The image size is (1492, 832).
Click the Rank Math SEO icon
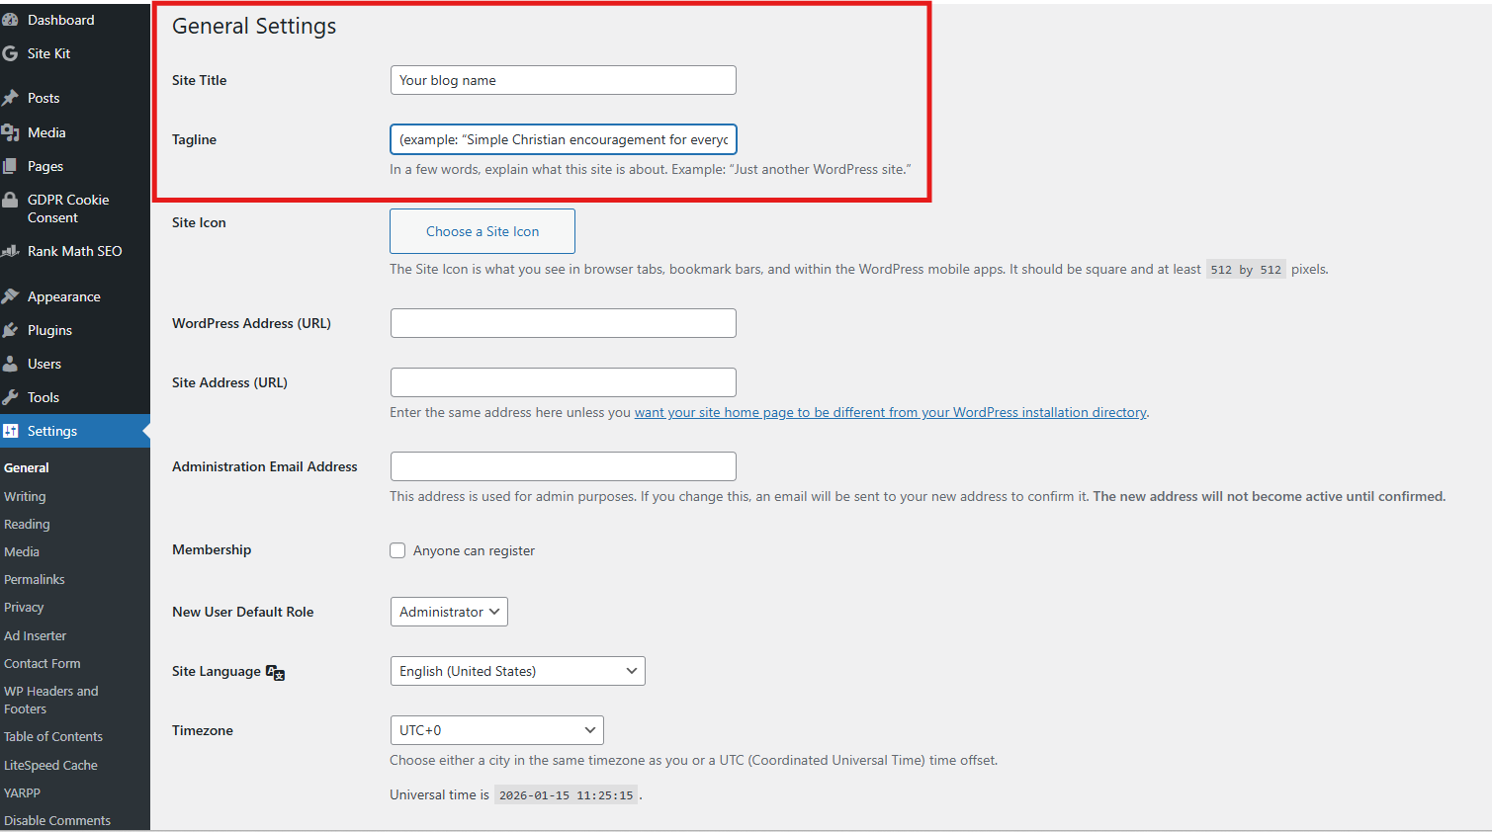click(x=11, y=251)
